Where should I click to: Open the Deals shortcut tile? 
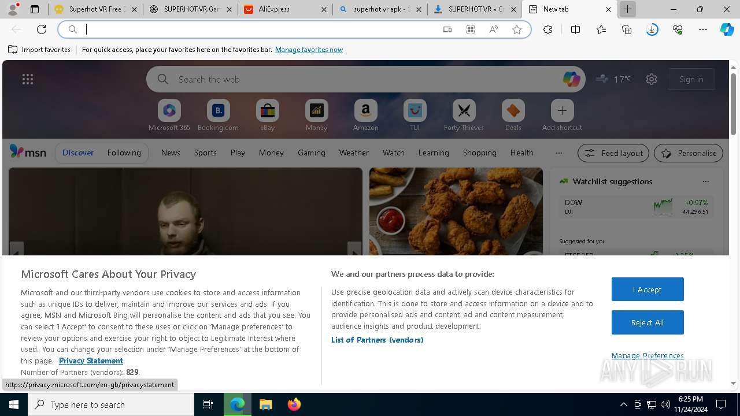[x=513, y=116]
